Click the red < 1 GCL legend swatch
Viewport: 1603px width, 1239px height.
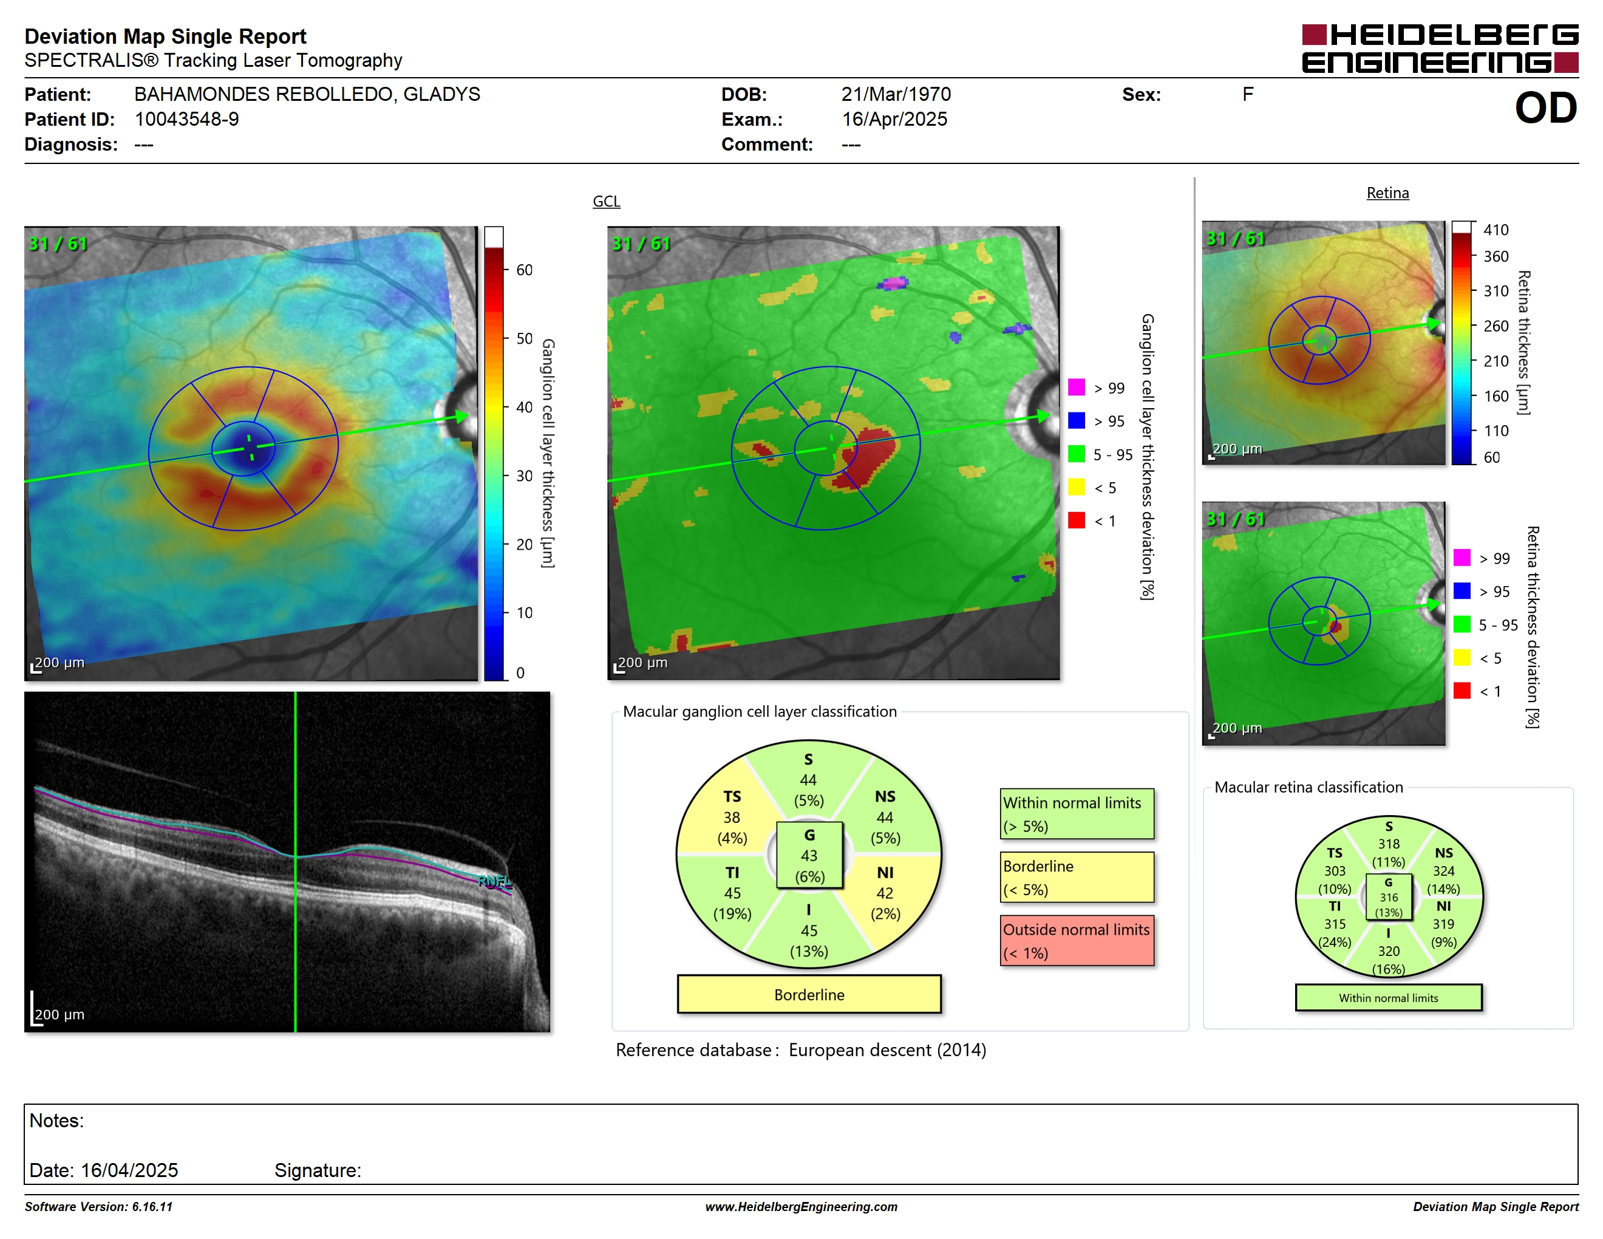point(1076,521)
